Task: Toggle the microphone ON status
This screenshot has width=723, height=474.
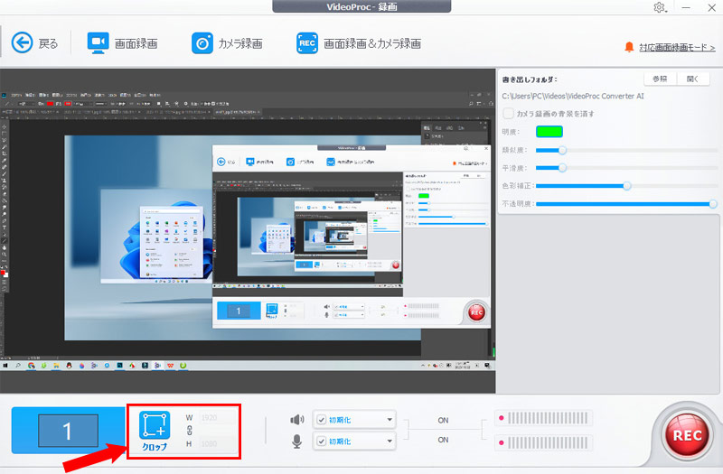Action: click(443, 440)
